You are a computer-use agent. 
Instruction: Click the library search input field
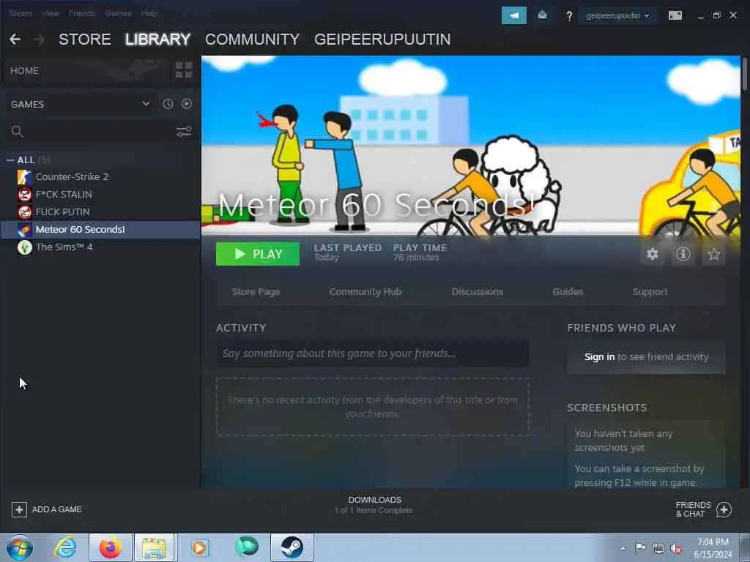click(x=100, y=132)
